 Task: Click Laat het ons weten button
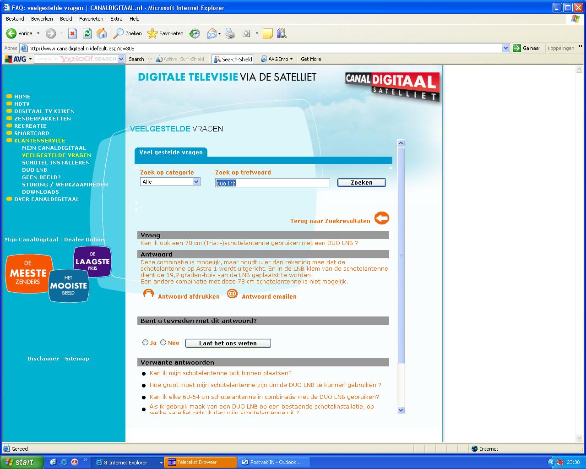(228, 343)
